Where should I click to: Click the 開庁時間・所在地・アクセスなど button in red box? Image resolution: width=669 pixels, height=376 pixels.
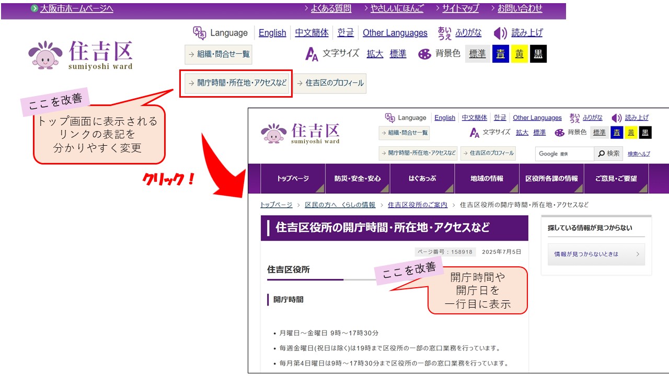[x=237, y=83]
